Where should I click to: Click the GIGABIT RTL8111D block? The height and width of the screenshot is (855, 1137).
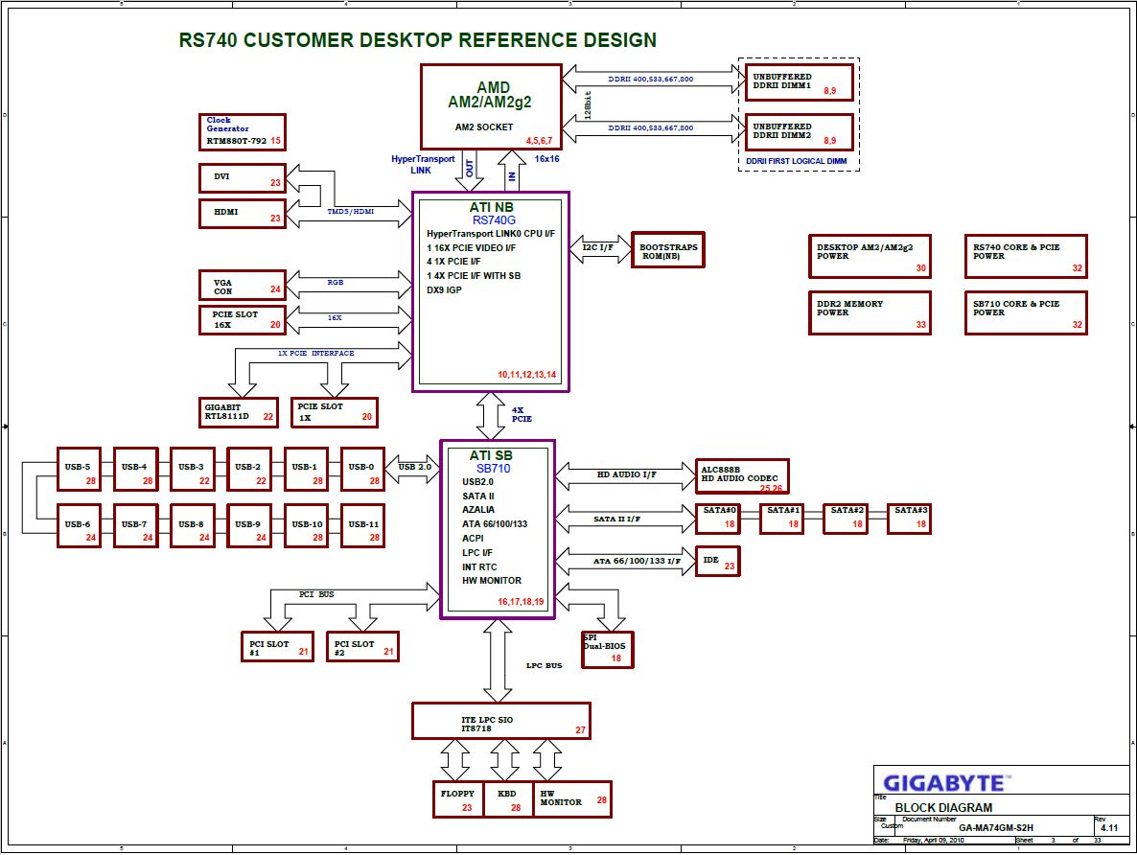(239, 412)
